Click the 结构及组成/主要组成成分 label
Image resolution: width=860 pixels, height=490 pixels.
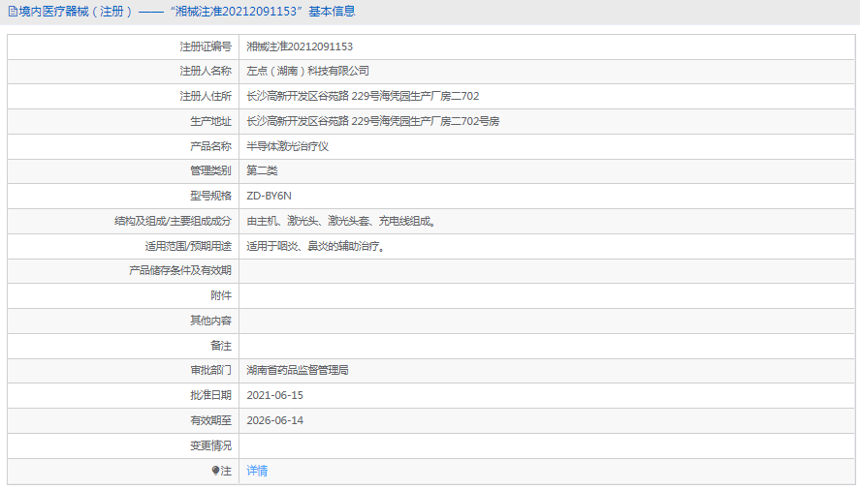[x=174, y=221]
